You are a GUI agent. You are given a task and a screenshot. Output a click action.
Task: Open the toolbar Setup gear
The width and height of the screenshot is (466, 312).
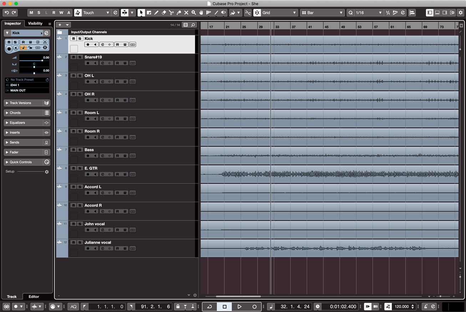(x=460, y=12)
